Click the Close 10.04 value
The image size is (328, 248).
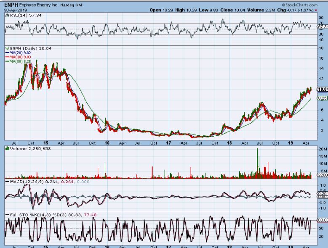(232, 10)
